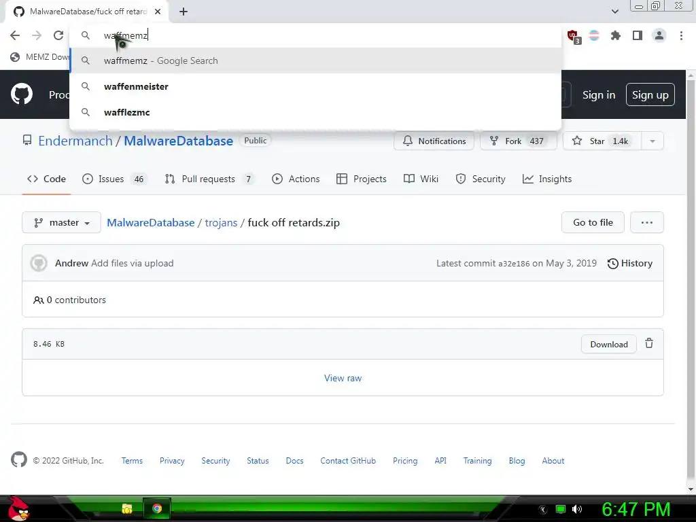The height and width of the screenshot is (522, 696).
Task: Click the footer GitHub logo
Action: click(x=18, y=460)
